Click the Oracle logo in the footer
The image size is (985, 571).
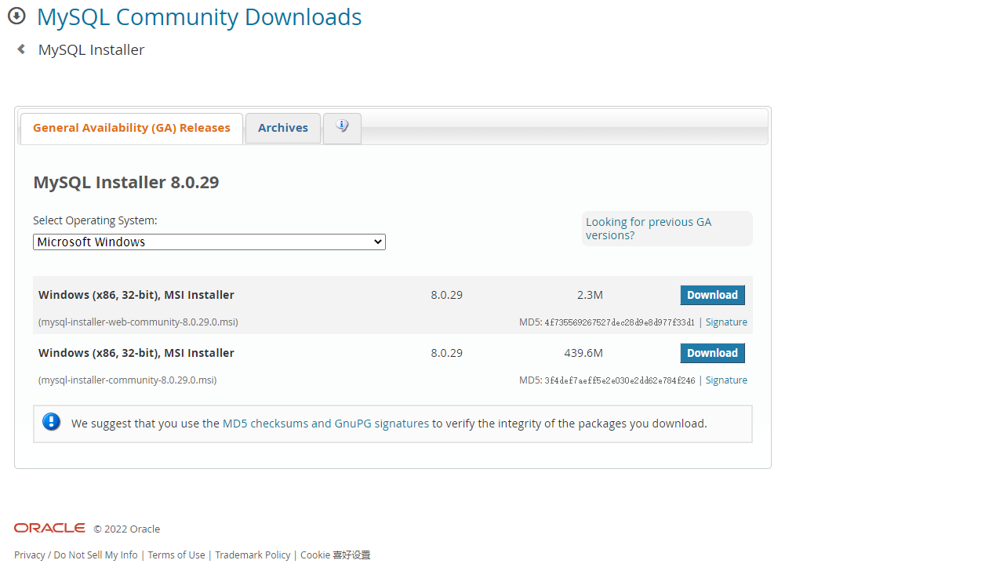49,528
